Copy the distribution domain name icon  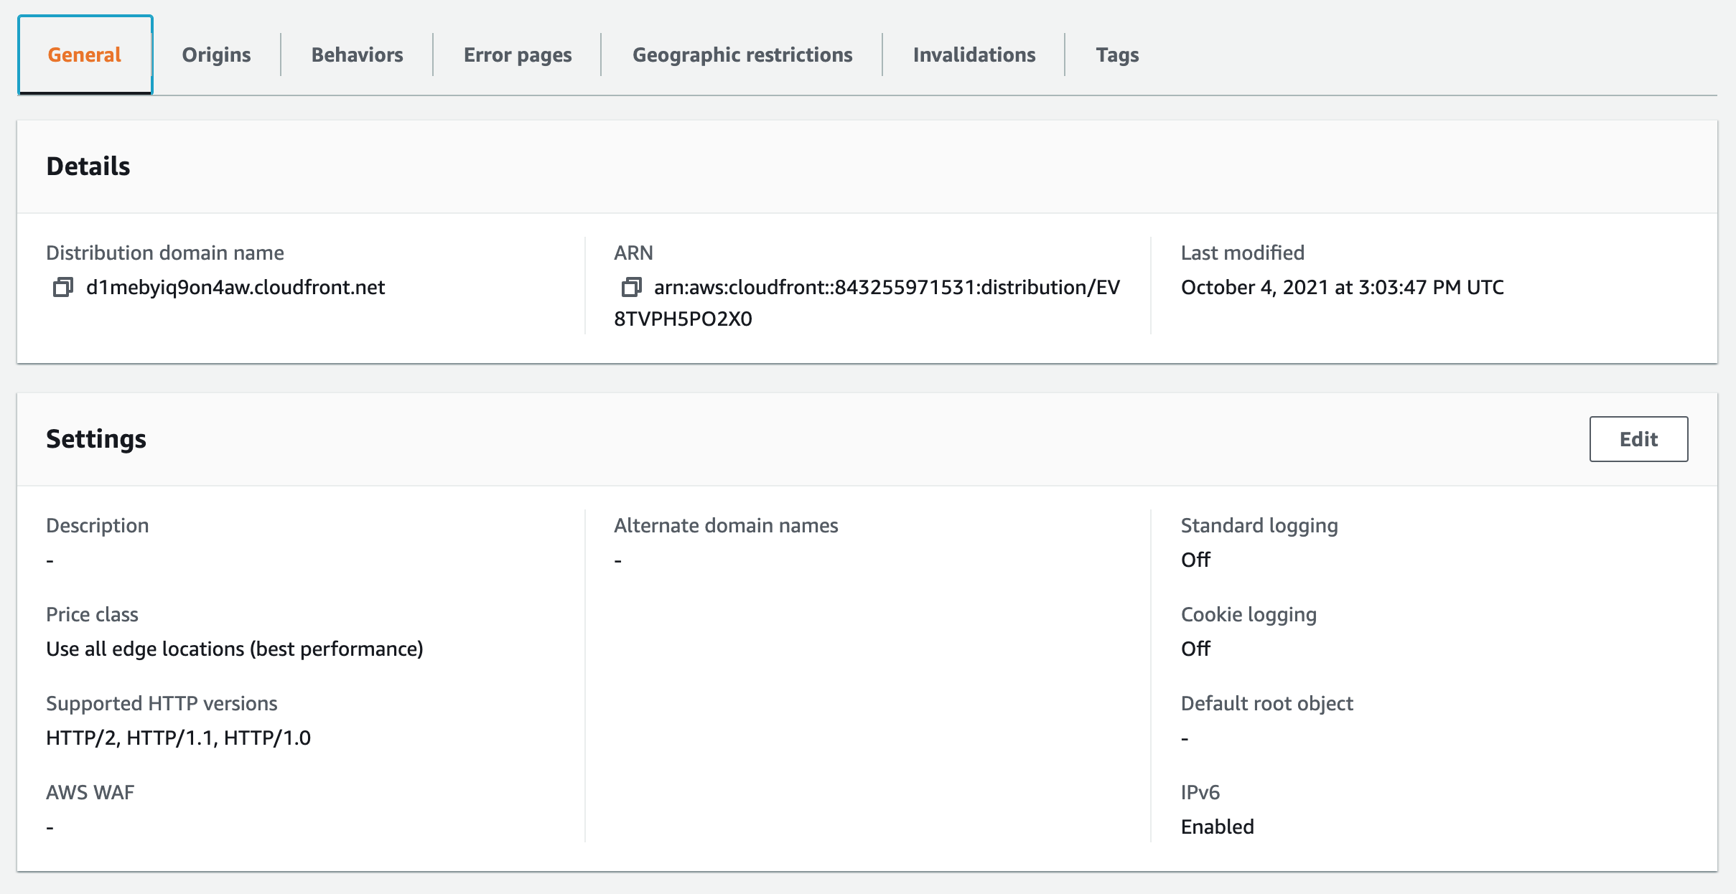click(63, 288)
